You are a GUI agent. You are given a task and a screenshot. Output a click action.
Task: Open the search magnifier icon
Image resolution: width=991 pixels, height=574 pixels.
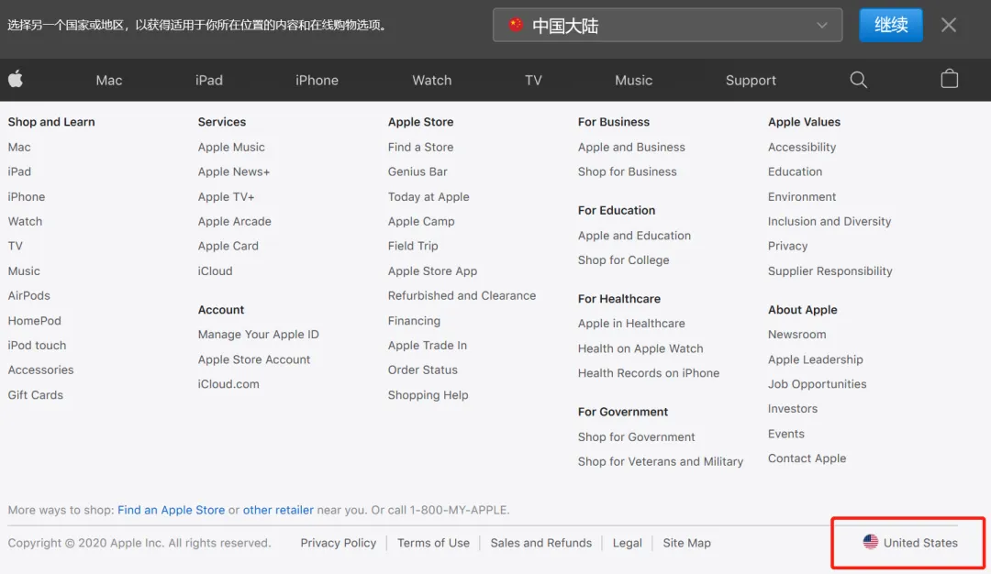(858, 80)
